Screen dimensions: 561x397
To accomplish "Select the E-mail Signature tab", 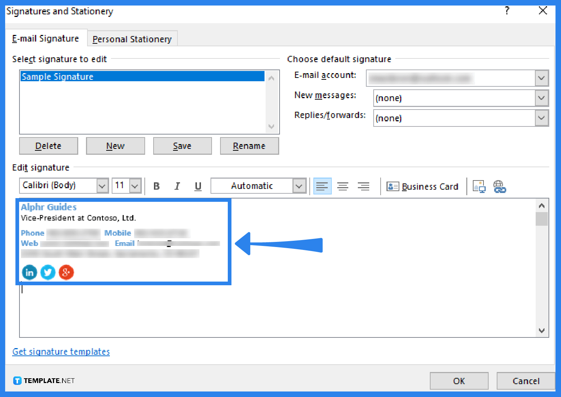I will coord(46,38).
